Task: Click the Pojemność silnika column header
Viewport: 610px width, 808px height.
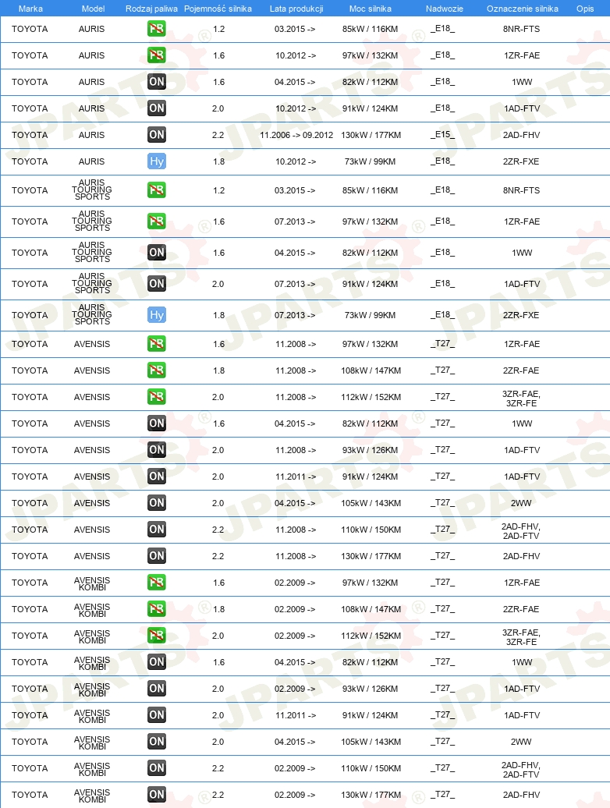Action: 218,9
